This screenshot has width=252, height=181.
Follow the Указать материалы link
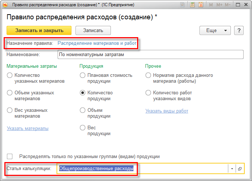tap(28, 128)
